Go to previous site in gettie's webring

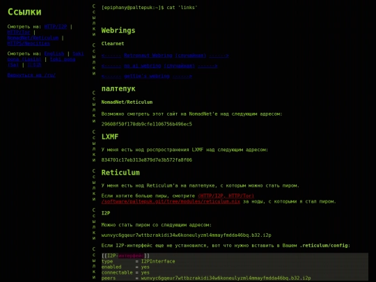tap(111, 77)
